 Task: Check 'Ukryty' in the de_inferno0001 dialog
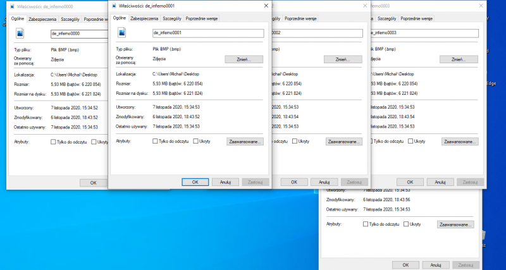click(195, 141)
